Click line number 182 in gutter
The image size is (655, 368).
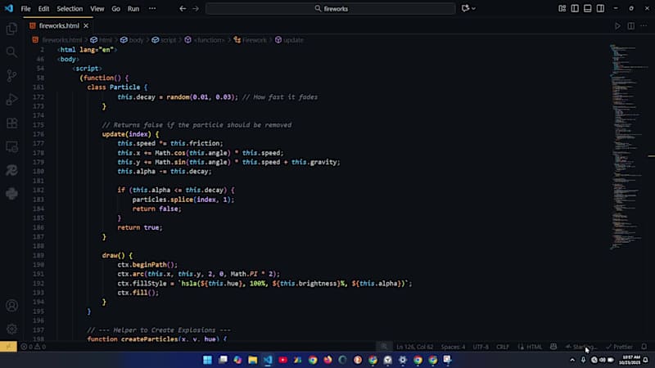click(x=38, y=191)
